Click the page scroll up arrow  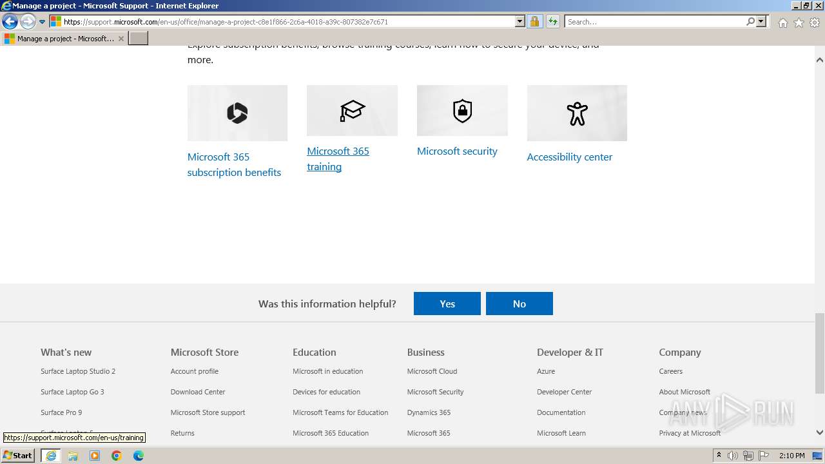click(x=820, y=60)
